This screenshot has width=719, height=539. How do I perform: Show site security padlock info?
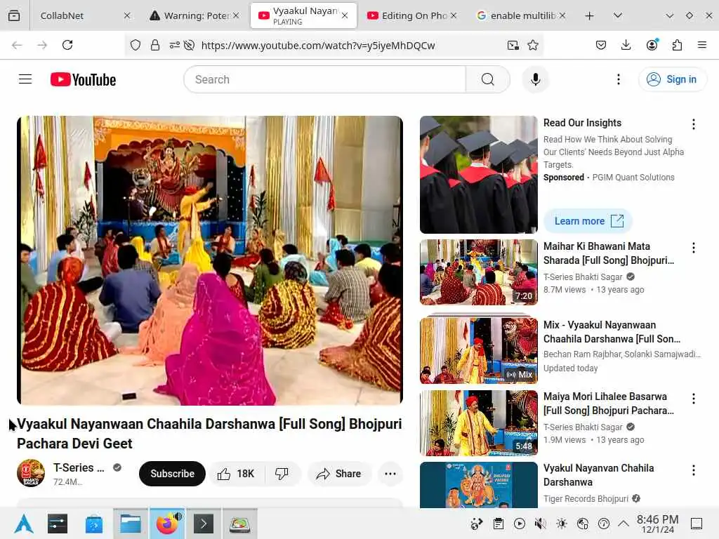coord(155,45)
